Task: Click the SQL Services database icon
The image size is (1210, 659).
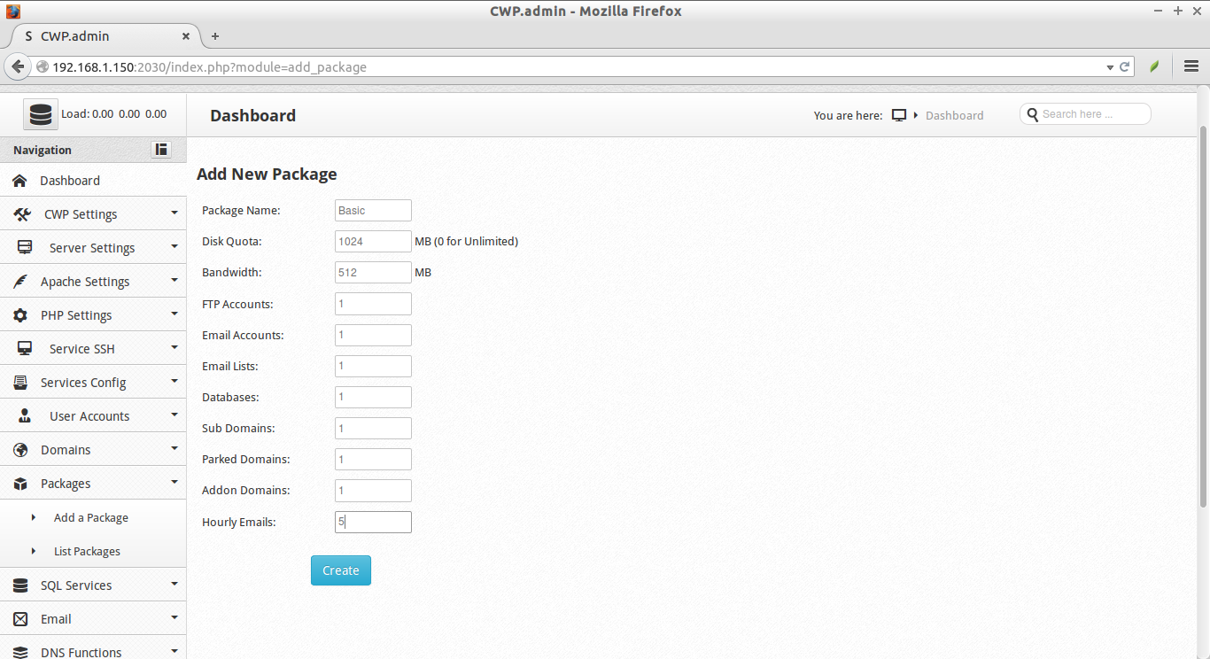Action: (21, 585)
